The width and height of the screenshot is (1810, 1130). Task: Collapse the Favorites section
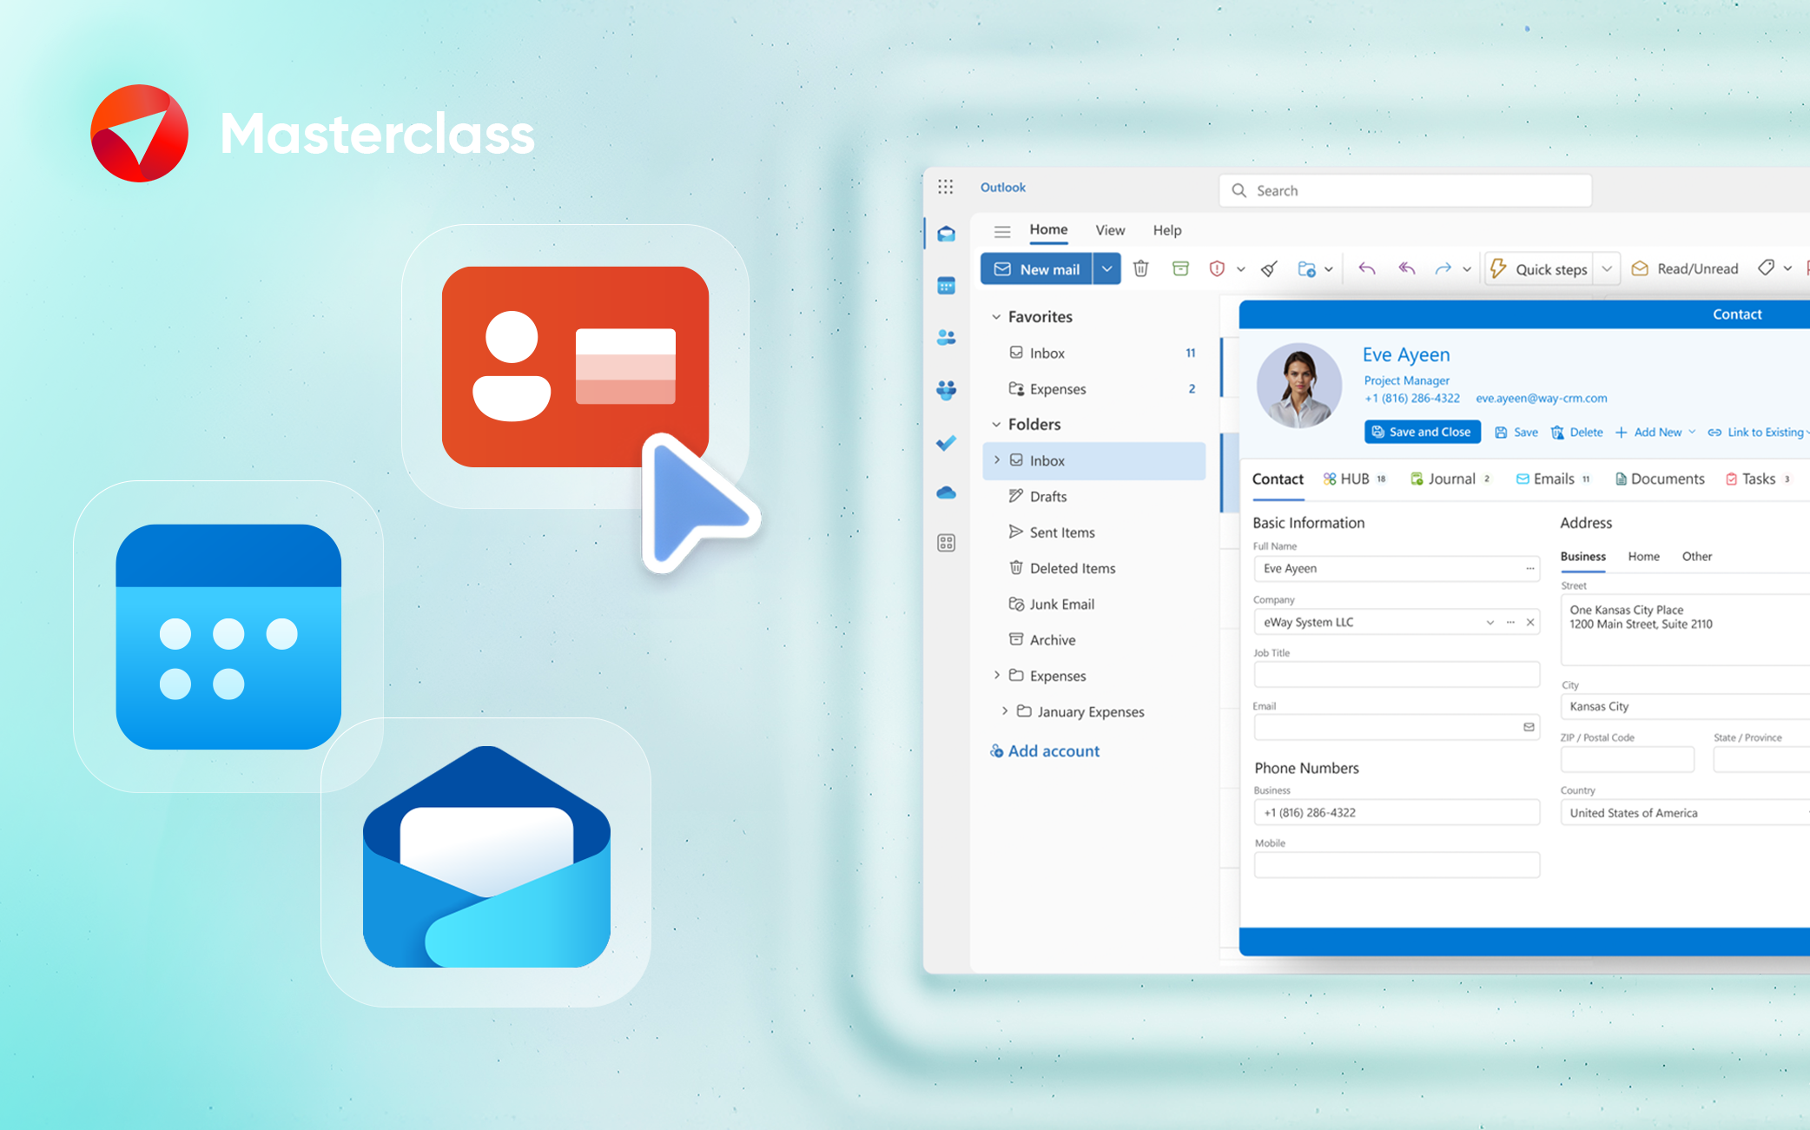pos(996,316)
